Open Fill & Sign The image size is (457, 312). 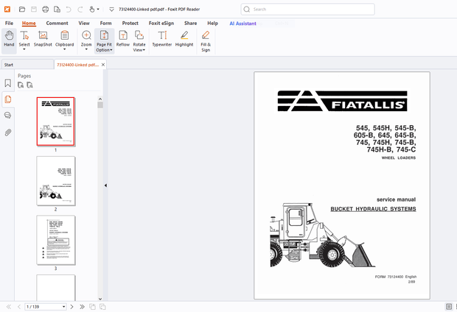[x=206, y=41]
